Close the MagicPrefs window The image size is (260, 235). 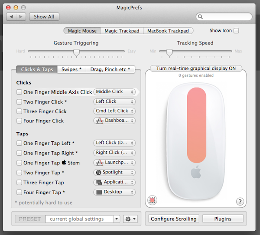[8, 7]
